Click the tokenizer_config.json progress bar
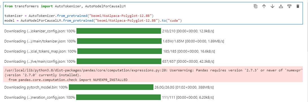The width and height of the screenshot is (308, 102). [119, 31]
